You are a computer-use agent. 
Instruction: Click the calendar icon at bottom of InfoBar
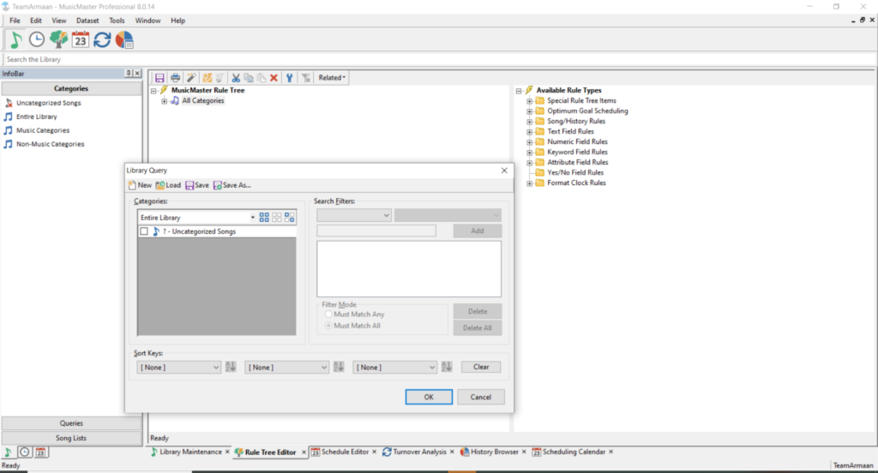(41, 452)
